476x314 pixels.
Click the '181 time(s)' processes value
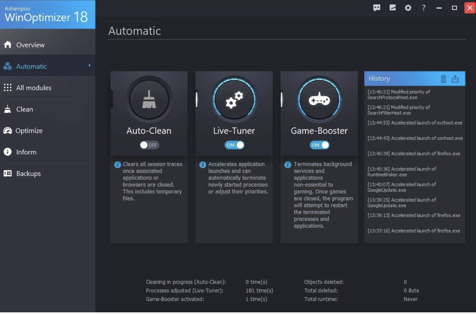(259, 291)
